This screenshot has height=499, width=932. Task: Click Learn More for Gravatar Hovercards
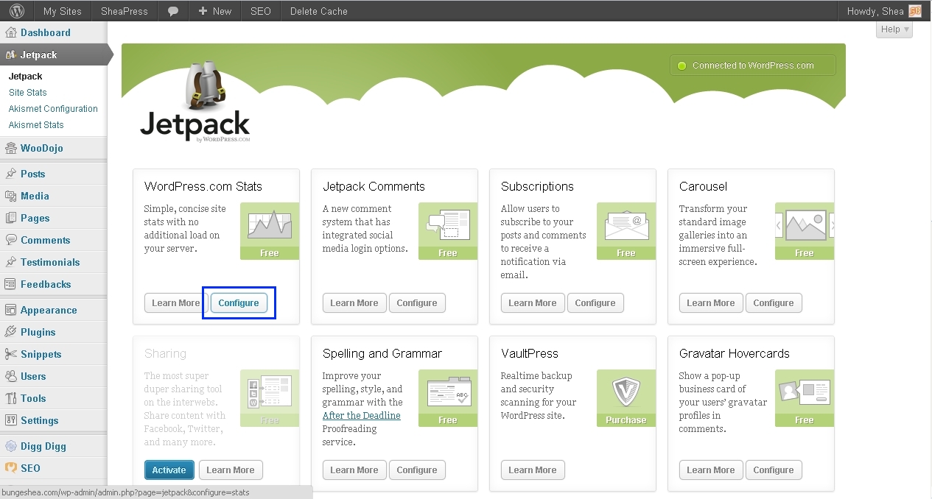(x=711, y=470)
